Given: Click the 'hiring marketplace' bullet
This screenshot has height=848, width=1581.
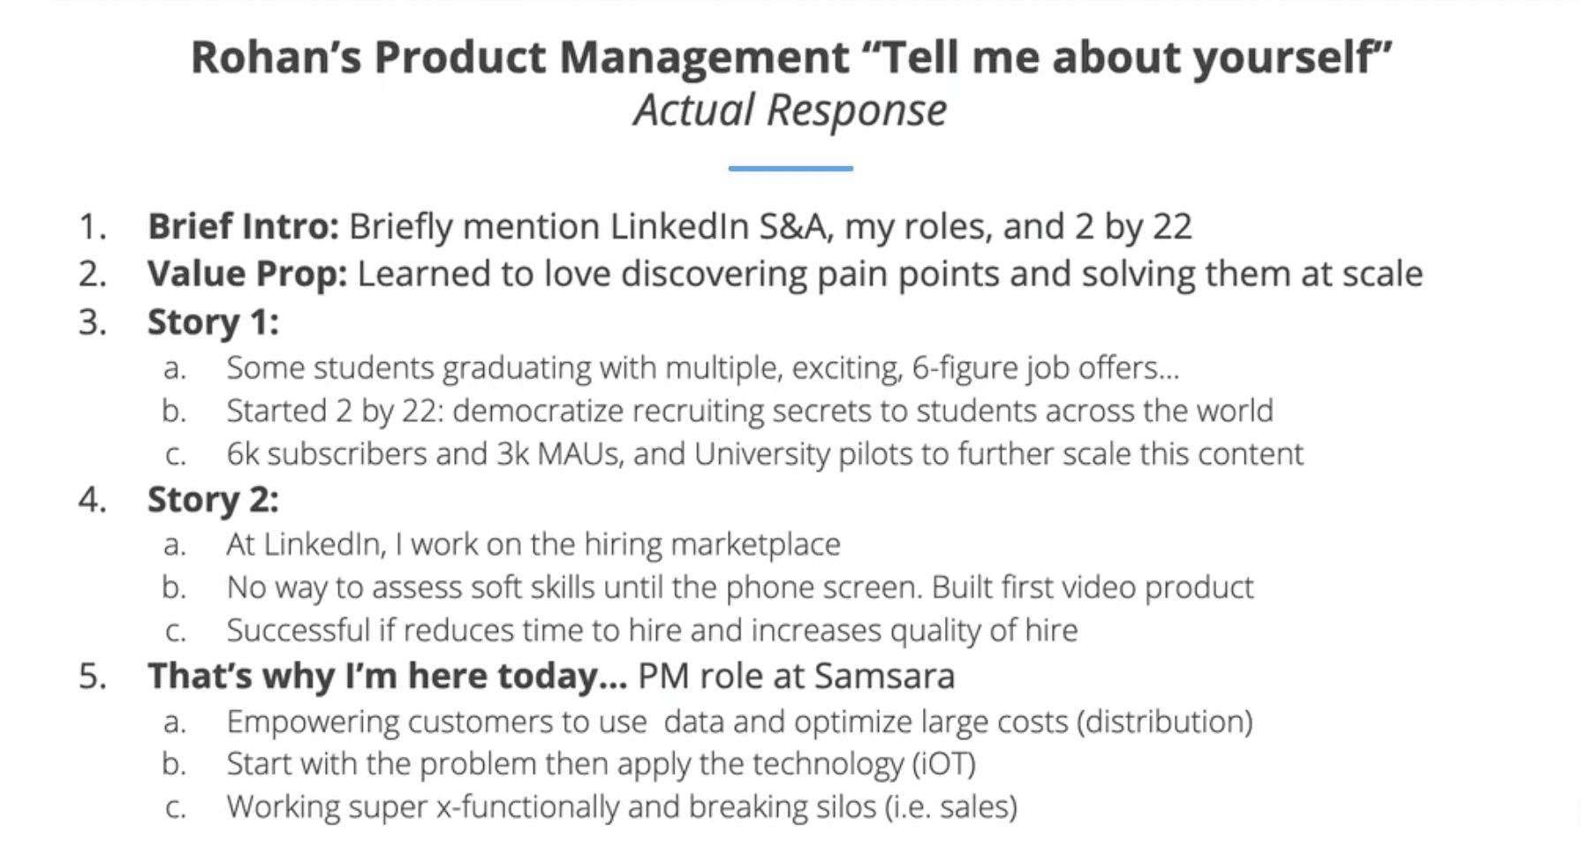Looking at the screenshot, I should click(533, 544).
